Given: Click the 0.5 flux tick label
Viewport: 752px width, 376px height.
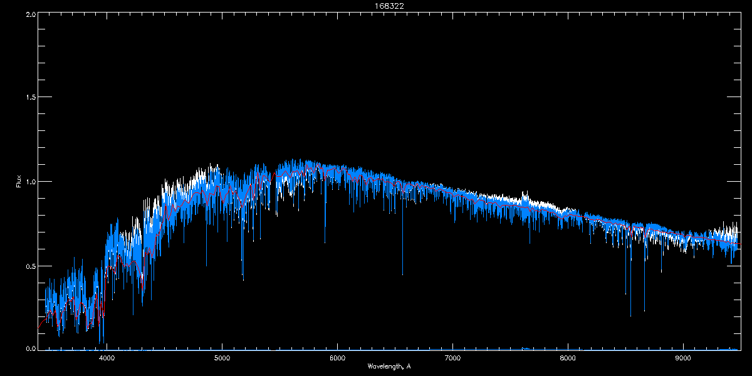Looking at the screenshot, I should point(29,266).
